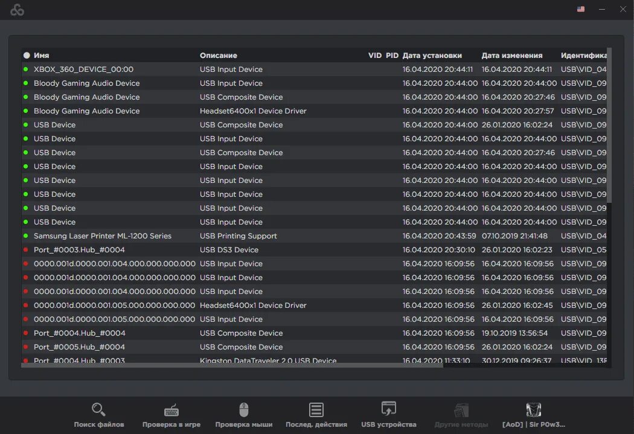The width and height of the screenshot is (634, 434).
Task: Select the USB устройства icon
Action: coord(389,409)
